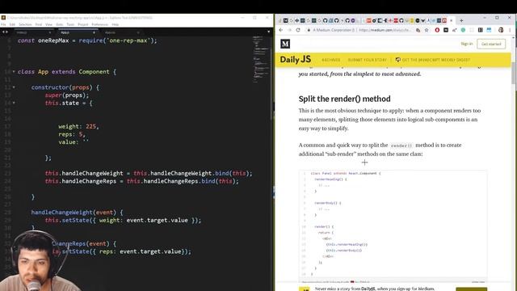Image resolution: width=517 pixels, height=291 pixels.
Task: Click the green circle extension icon
Action: pyautogui.click(x=463, y=30)
